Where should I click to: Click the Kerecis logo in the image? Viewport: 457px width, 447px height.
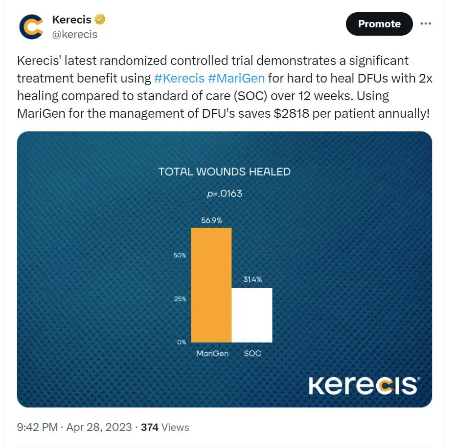365,385
